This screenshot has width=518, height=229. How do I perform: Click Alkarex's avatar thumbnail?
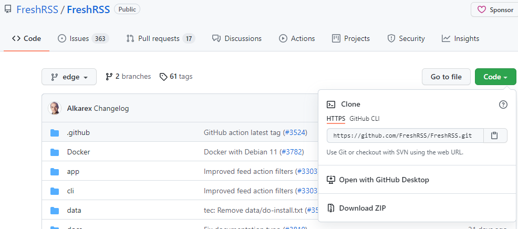[x=55, y=108]
